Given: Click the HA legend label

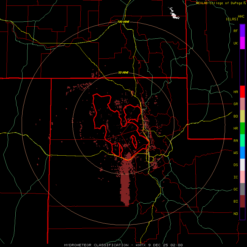Looking at the screenshot, I should pos(236,92).
